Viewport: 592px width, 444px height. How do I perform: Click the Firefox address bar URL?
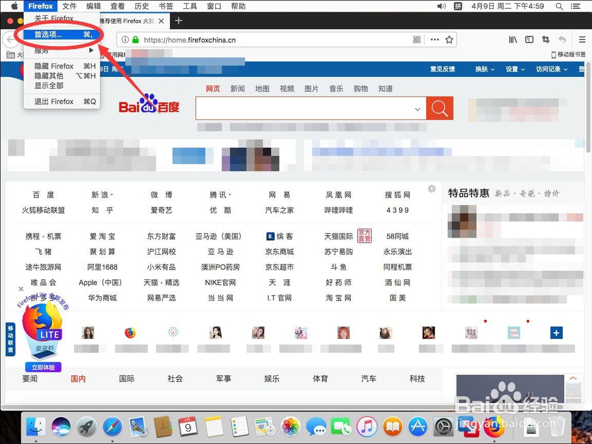tap(189, 40)
